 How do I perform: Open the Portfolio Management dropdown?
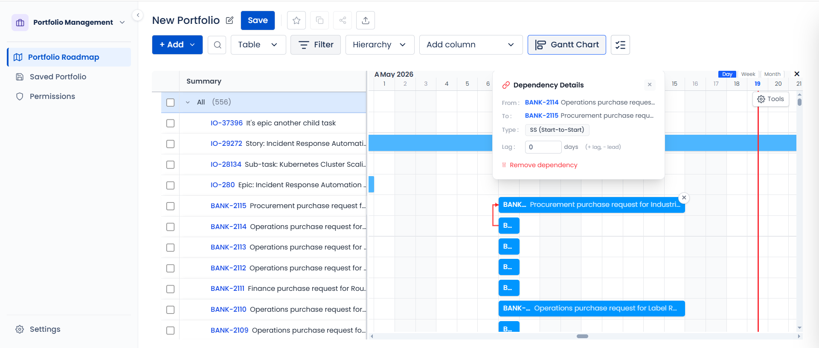(x=122, y=22)
